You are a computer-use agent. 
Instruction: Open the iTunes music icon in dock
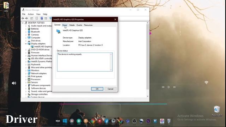coord(162,121)
